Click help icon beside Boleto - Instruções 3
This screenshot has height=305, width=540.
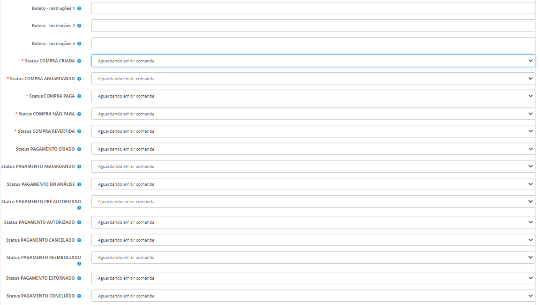(x=79, y=44)
